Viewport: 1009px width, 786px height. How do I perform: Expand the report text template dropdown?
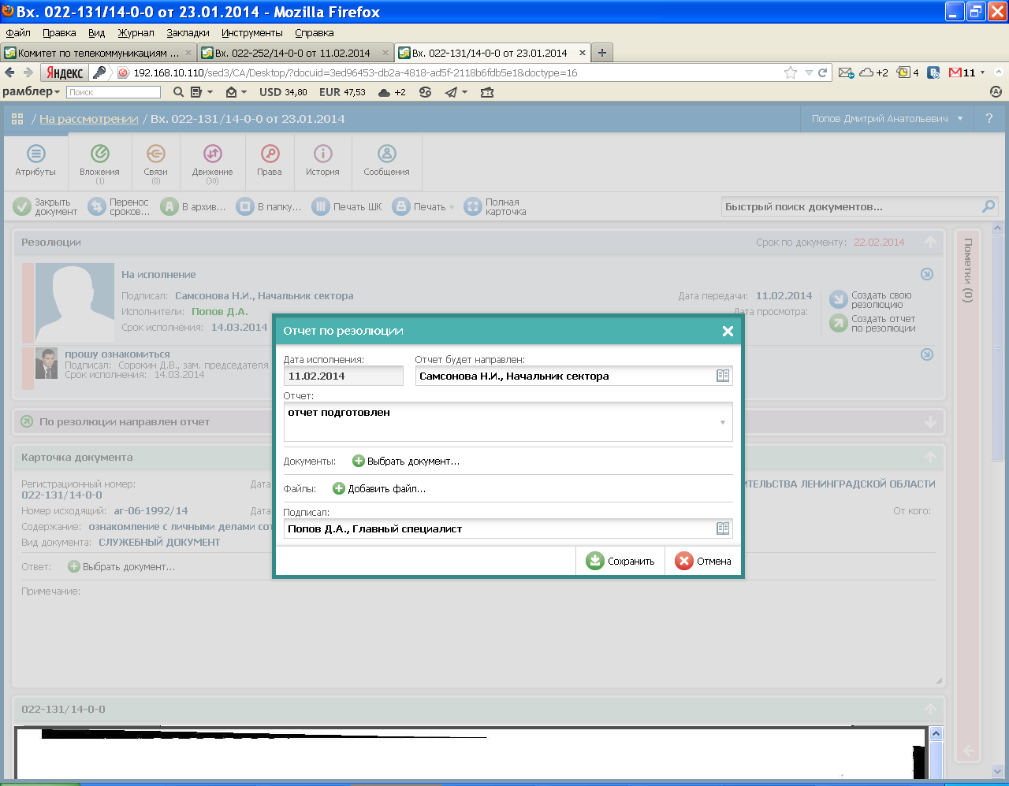pyautogui.click(x=723, y=423)
